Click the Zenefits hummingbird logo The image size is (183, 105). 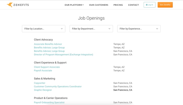[x=10, y=5]
